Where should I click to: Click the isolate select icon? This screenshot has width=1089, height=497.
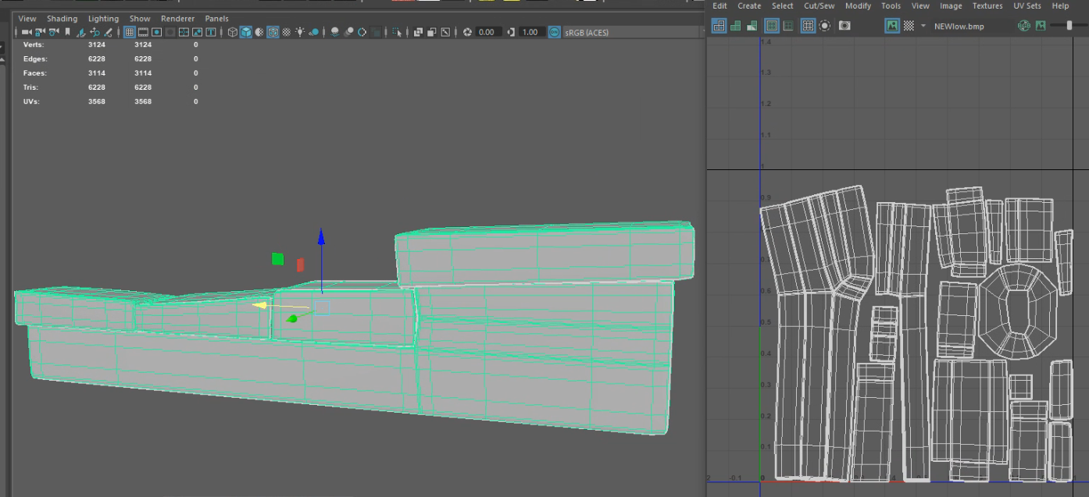[396, 32]
